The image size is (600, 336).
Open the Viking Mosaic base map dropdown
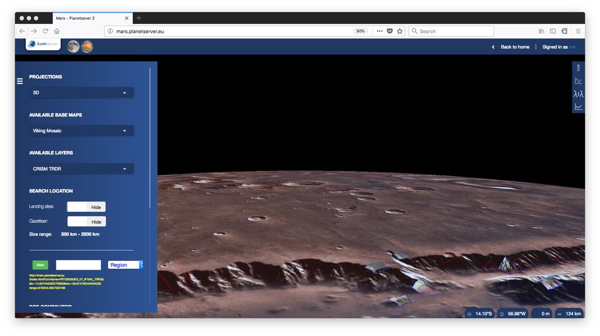point(81,130)
